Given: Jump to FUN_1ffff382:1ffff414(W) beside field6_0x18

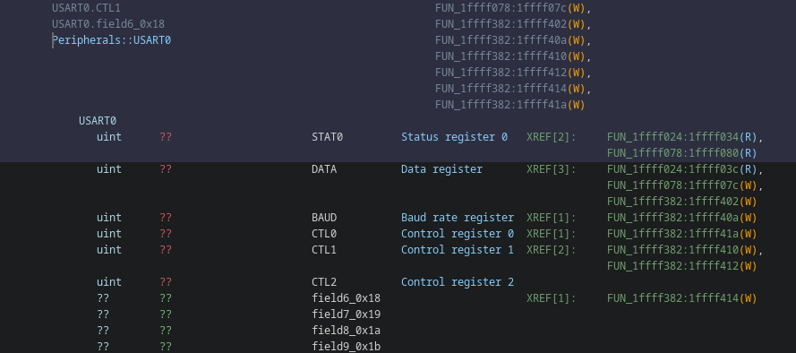Looking at the screenshot, I should (681, 298).
